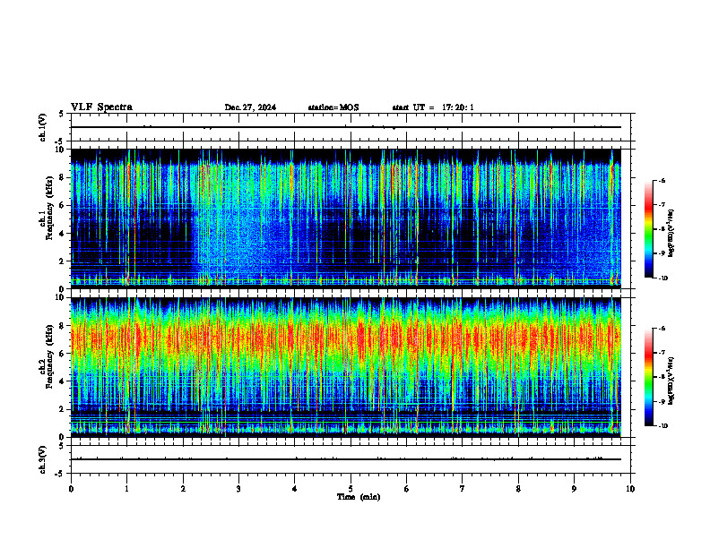
Task: Click the "start UT = 17:20: 1" text
Action: 433,107
